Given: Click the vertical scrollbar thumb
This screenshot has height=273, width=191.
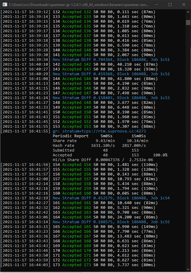Looking at the screenshot, I should point(188,22).
